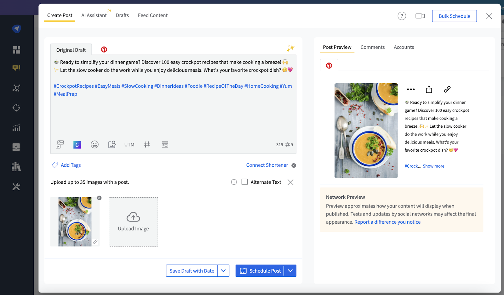Insert hashtags using the hashtag icon
This screenshot has height=295, width=504.
point(147,144)
